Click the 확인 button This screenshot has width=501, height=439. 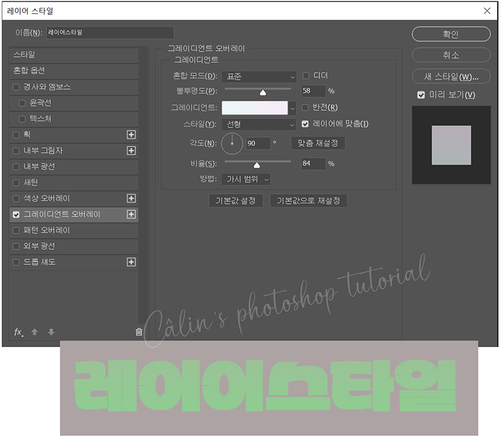click(x=451, y=34)
